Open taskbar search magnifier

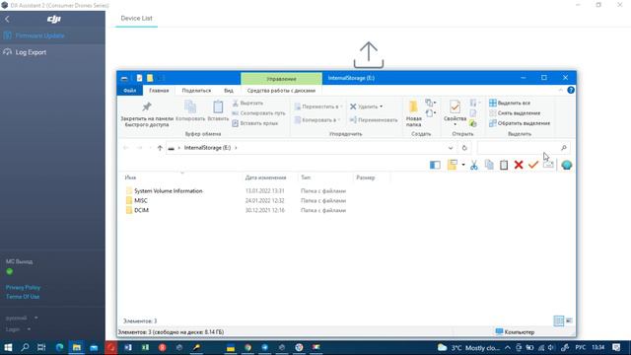point(25,347)
